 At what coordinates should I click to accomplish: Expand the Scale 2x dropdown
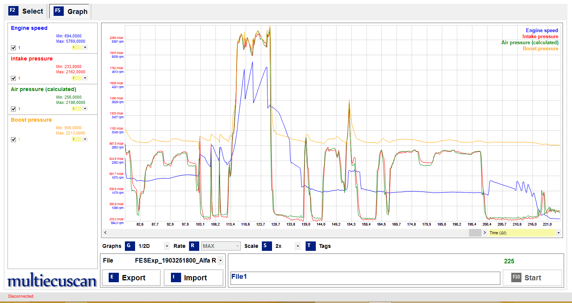298,246
